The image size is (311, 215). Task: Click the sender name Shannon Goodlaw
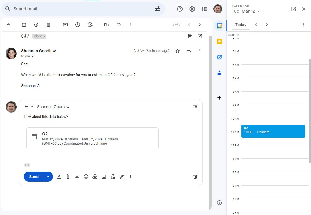click(x=39, y=51)
